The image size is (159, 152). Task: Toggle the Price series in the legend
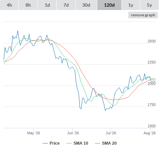[x=51, y=143]
